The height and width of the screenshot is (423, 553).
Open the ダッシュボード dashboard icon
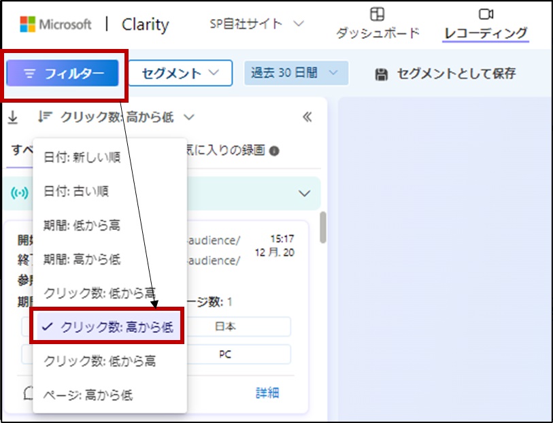point(378,14)
